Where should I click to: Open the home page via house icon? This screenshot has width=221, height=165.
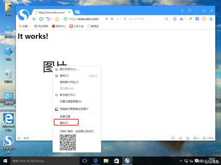57,19
